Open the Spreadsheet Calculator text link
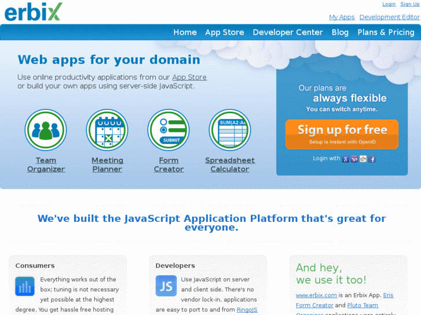The image size is (421, 315). click(x=230, y=165)
